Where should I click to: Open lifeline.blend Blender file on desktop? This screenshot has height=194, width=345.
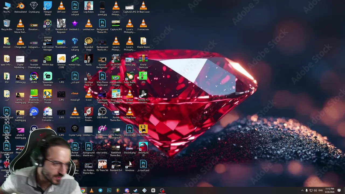pyautogui.click(x=20, y=8)
